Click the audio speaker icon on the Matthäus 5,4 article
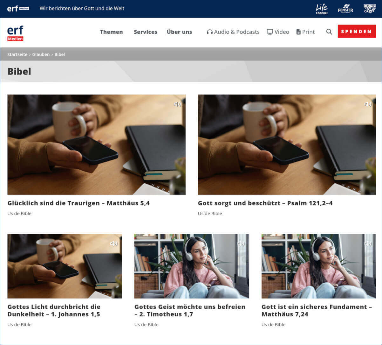This screenshot has height=345, width=382. point(178,104)
